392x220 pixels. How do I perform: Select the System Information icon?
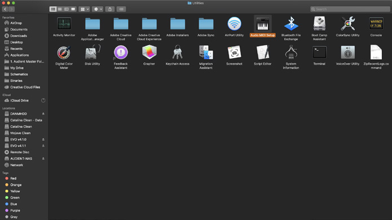[x=291, y=52]
